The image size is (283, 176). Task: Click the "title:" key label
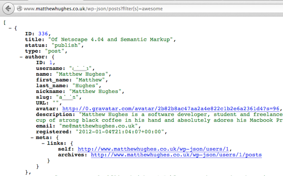click(34, 39)
